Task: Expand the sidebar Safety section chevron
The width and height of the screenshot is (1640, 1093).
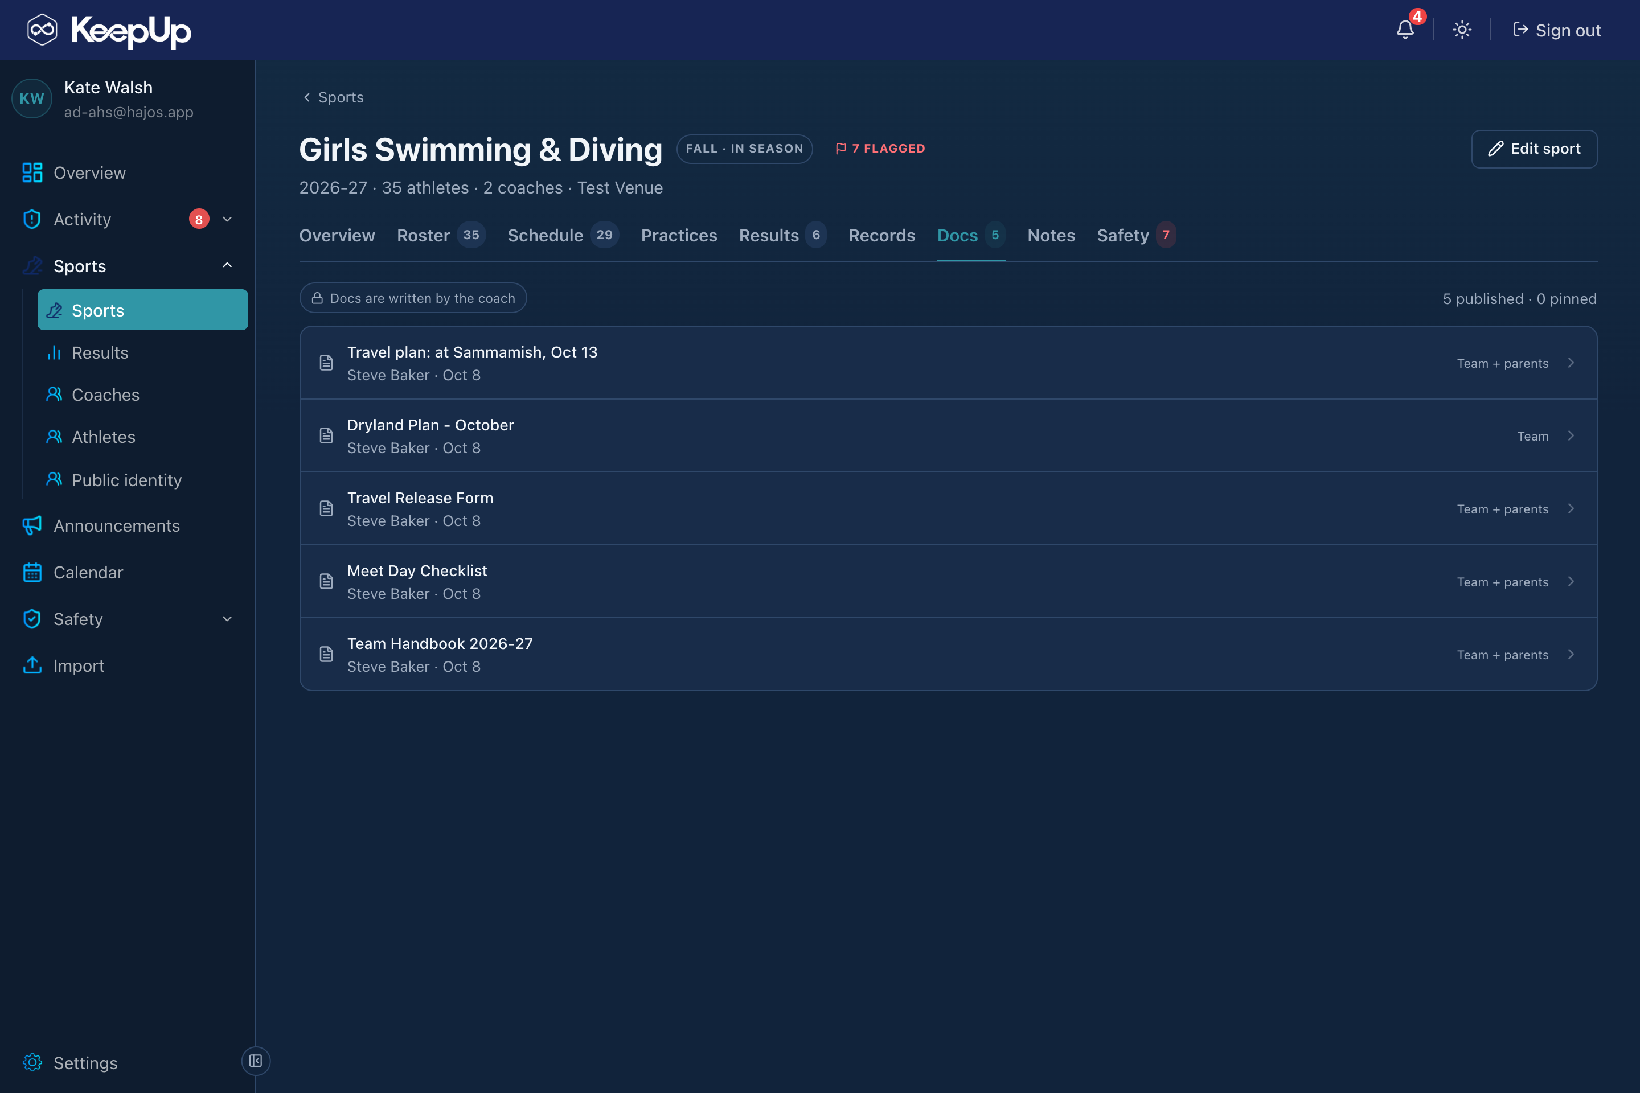Action: tap(227, 619)
